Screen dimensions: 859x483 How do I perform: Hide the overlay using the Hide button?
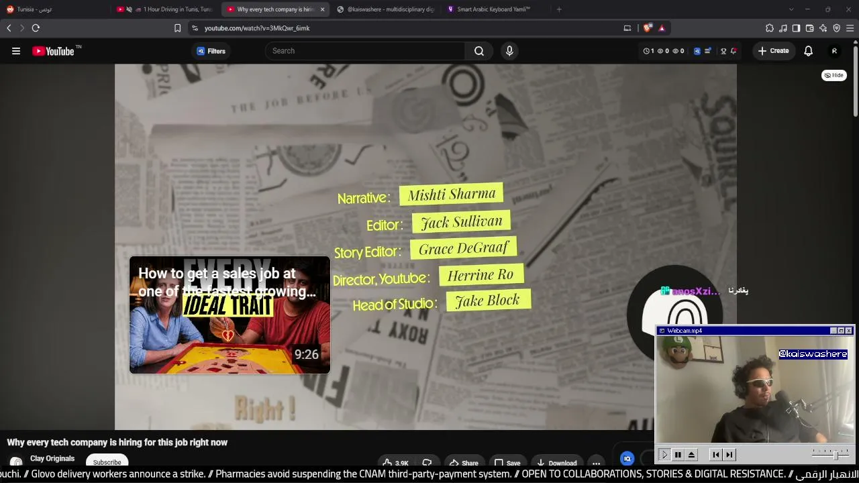834,75
